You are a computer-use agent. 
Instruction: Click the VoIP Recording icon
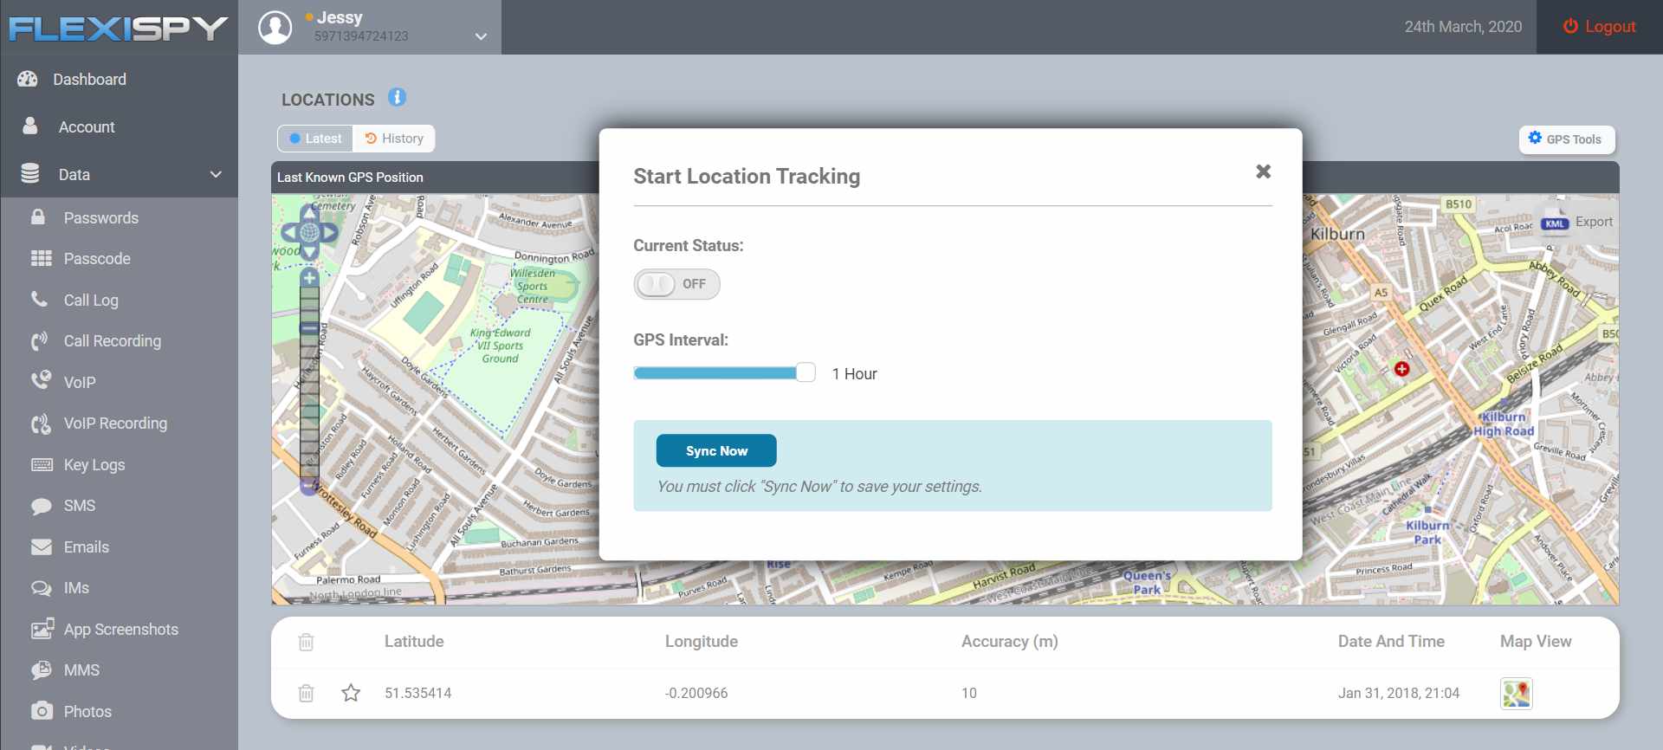pos(41,423)
